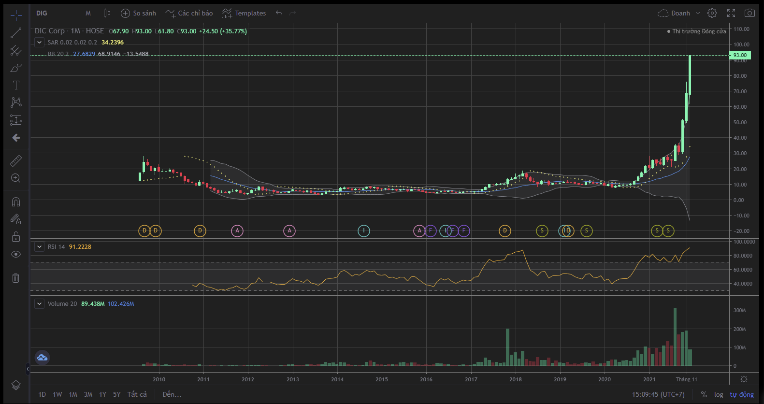The width and height of the screenshot is (764, 404).
Task: Select the crosshair cursor tool
Action: 16,15
